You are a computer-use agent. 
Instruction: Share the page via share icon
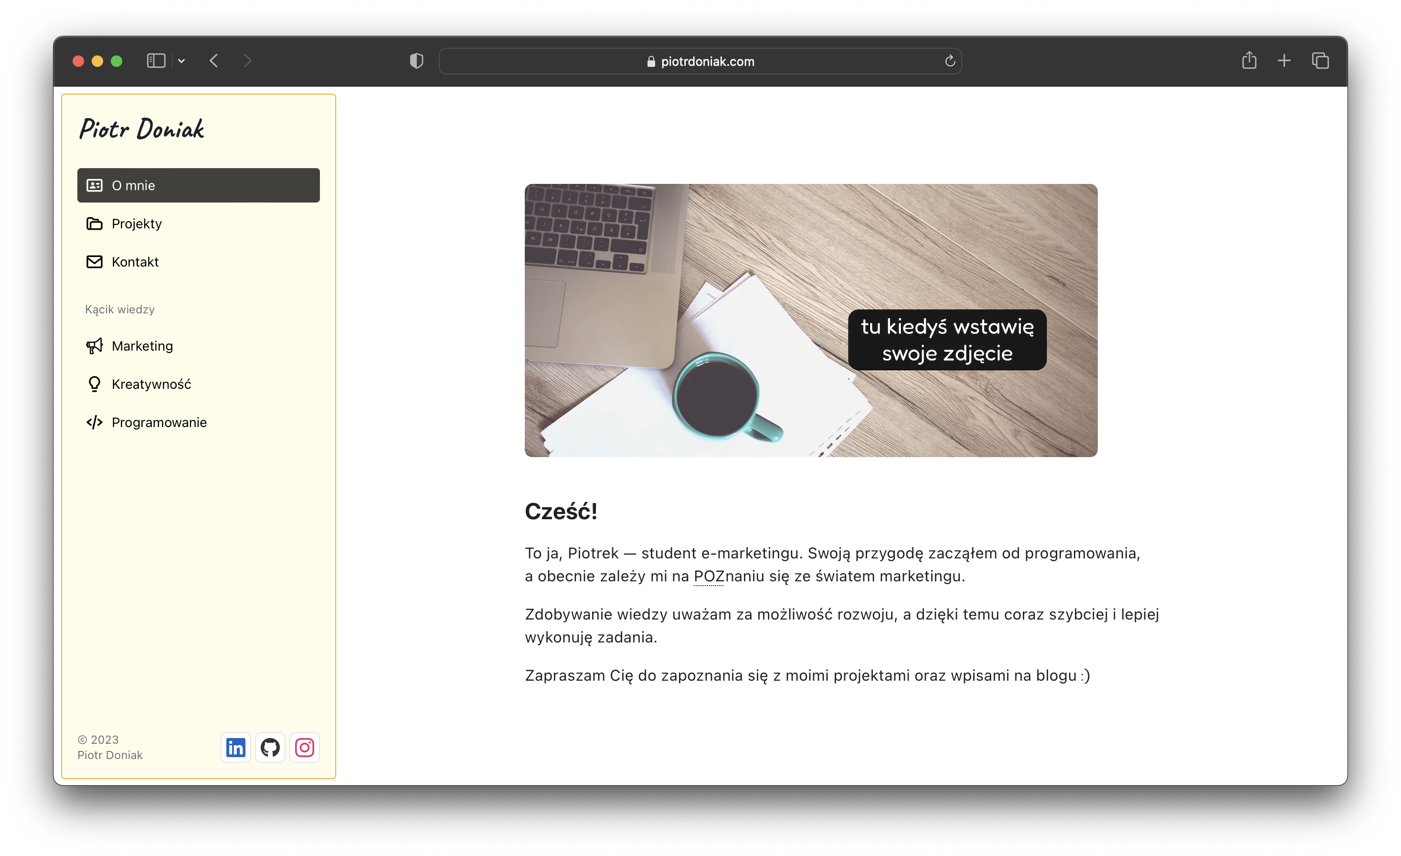(1249, 61)
